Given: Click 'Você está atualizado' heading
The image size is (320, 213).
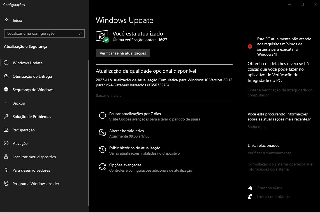Looking at the screenshot, I should tap(138, 34).
